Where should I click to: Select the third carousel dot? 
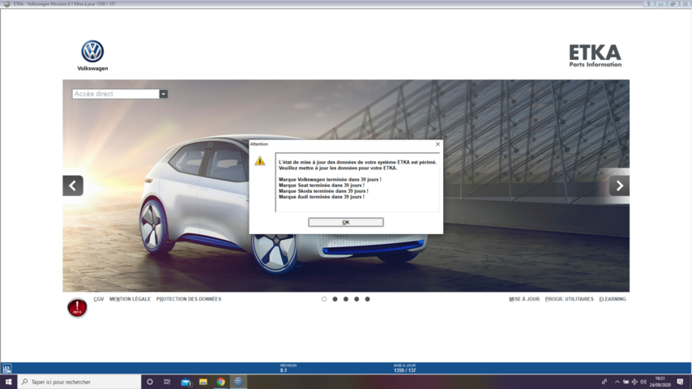click(345, 299)
